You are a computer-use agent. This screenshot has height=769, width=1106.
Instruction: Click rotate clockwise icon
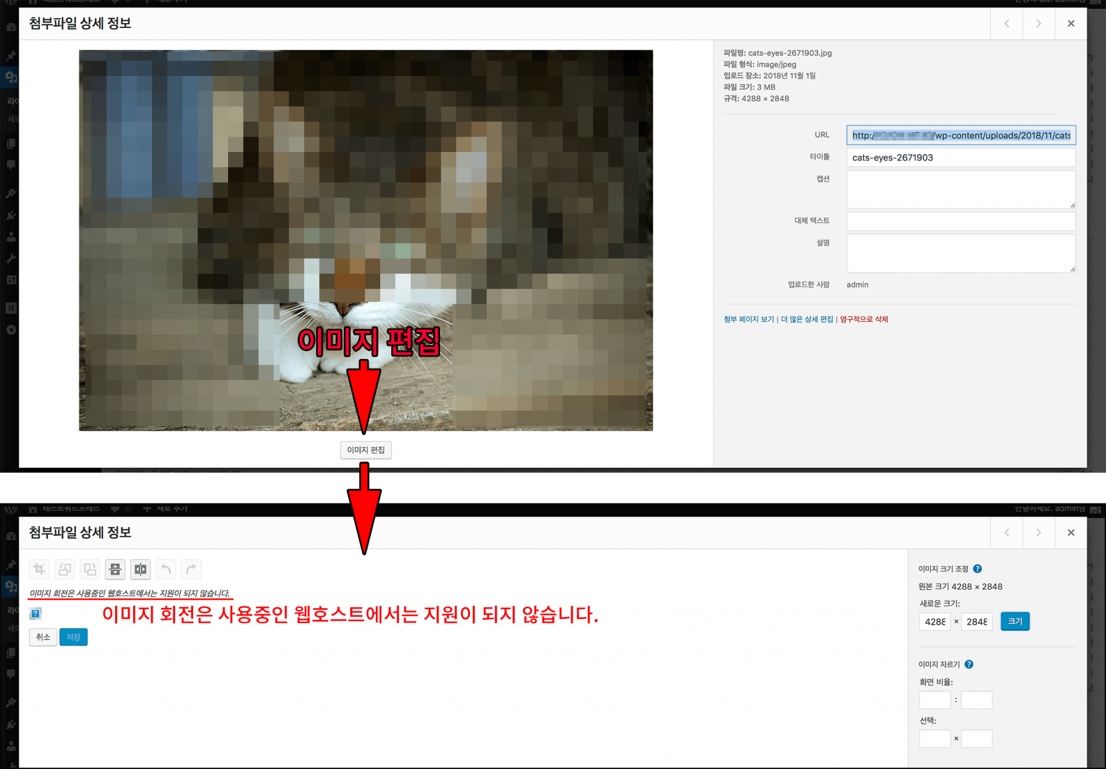(90, 569)
